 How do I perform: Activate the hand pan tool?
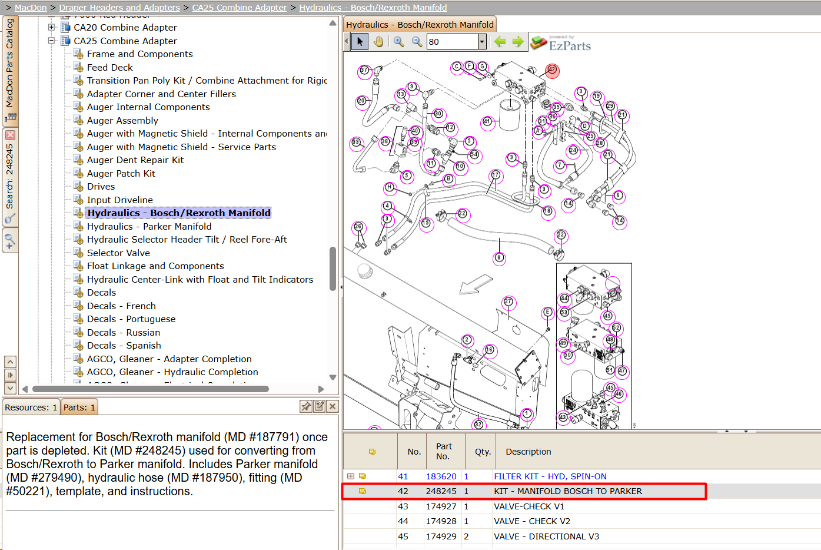(x=378, y=42)
